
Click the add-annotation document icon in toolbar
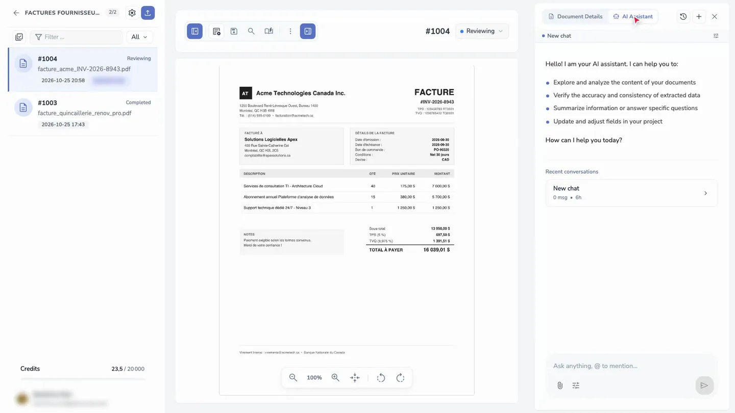coord(216,31)
